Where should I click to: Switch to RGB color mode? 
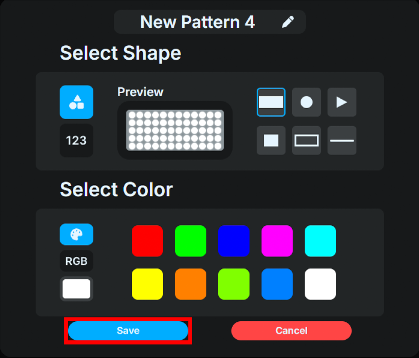(x=76, y=261)
